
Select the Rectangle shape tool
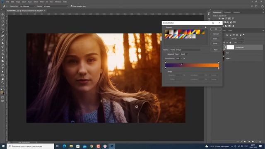(3, 75)
